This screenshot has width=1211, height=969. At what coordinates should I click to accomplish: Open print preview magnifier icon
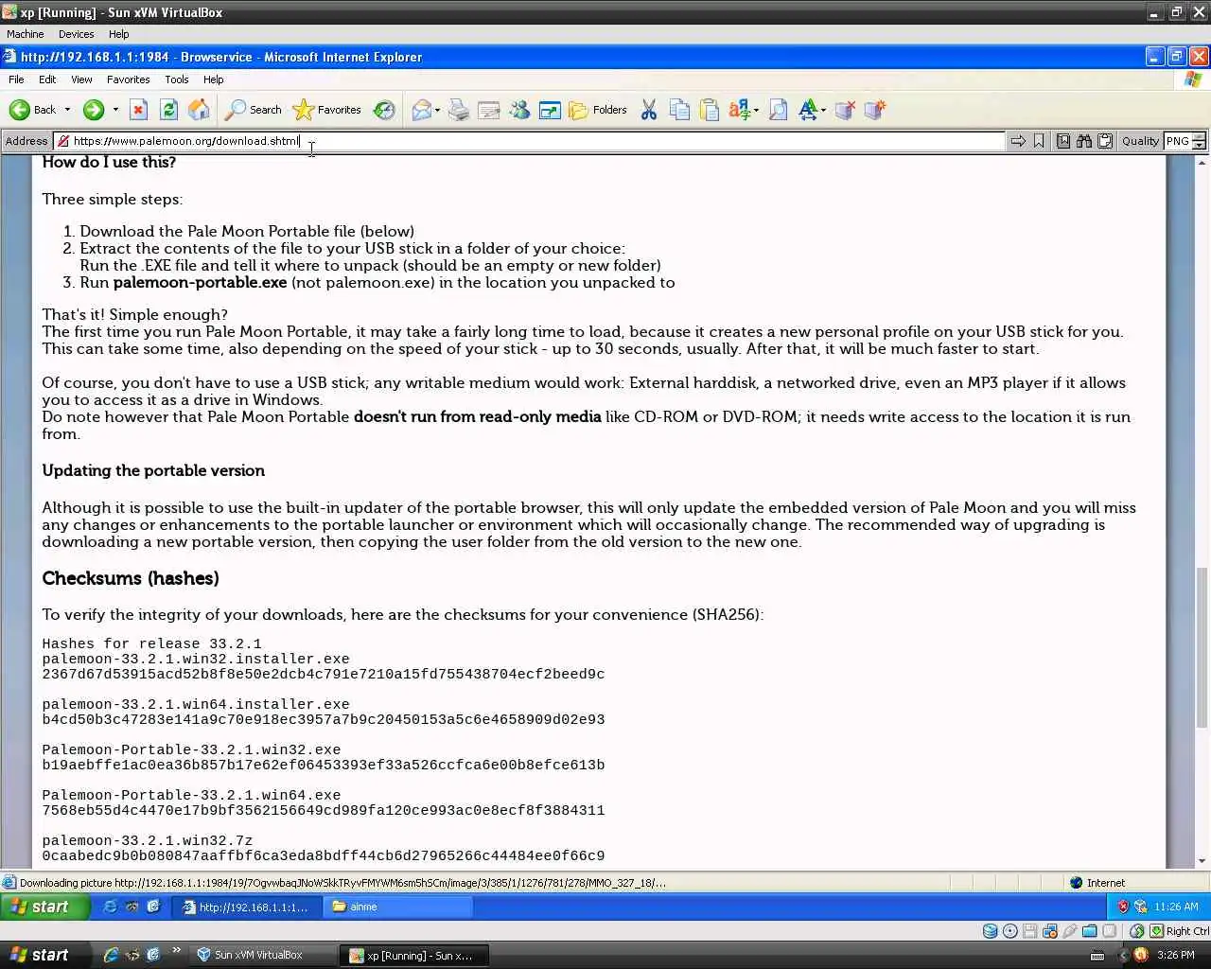(778, 110)
